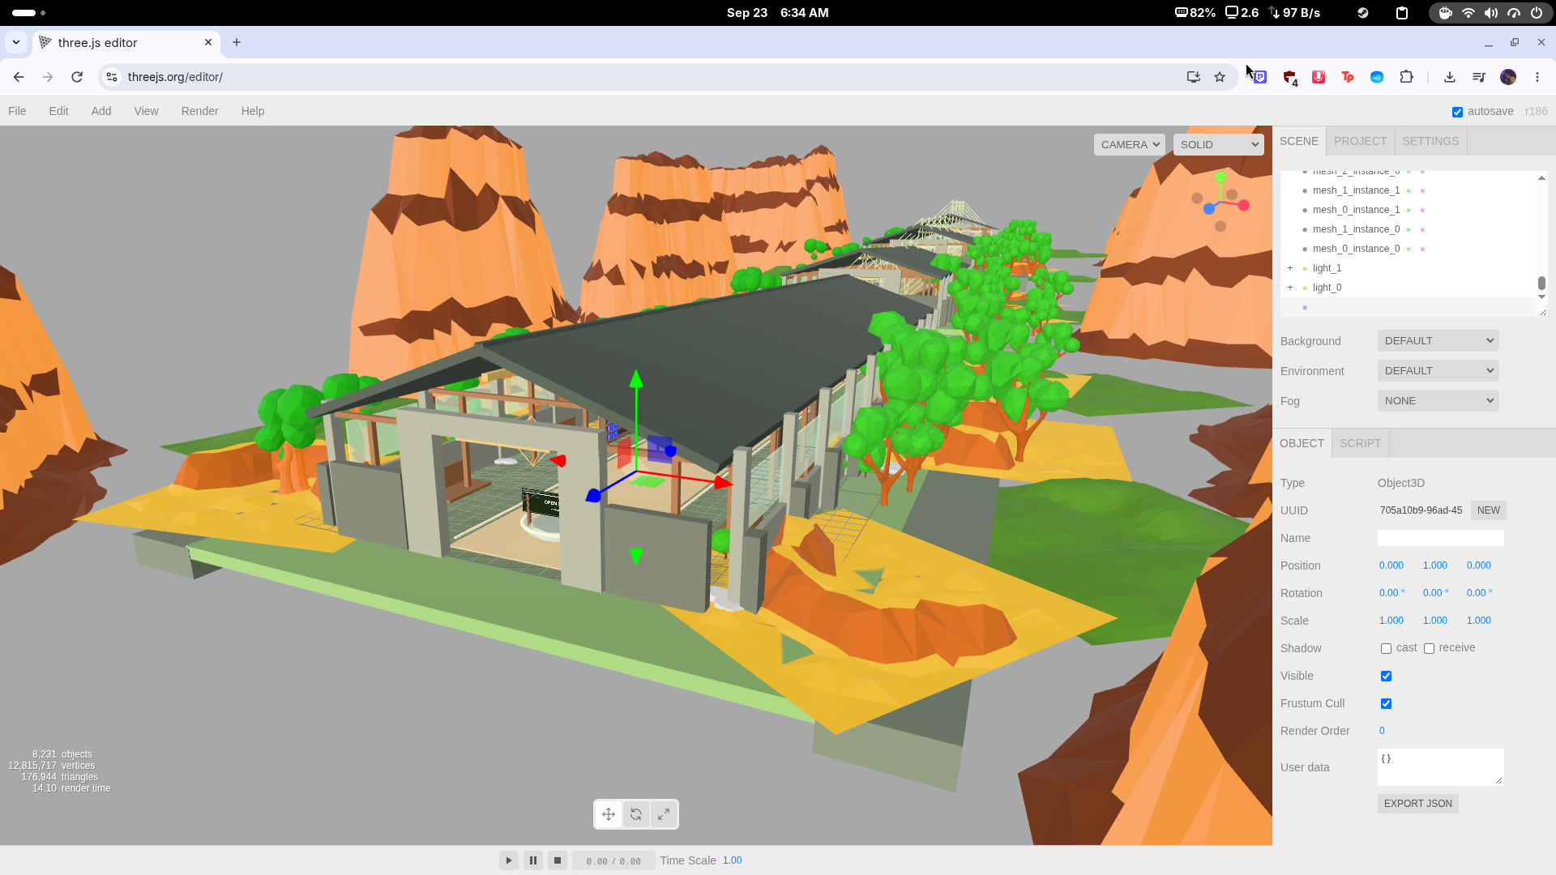Stop the animation playback

click(x=558, y=860)
